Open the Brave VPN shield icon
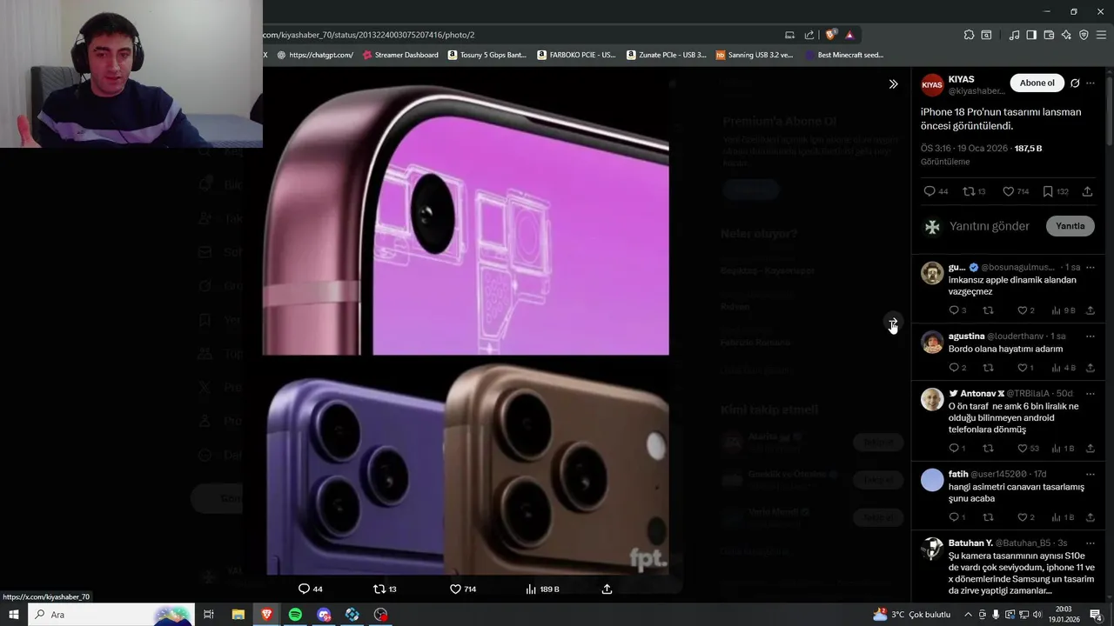Image resolution: width=1114 pixels, height=626 pixels. (x=1084, y=35)
